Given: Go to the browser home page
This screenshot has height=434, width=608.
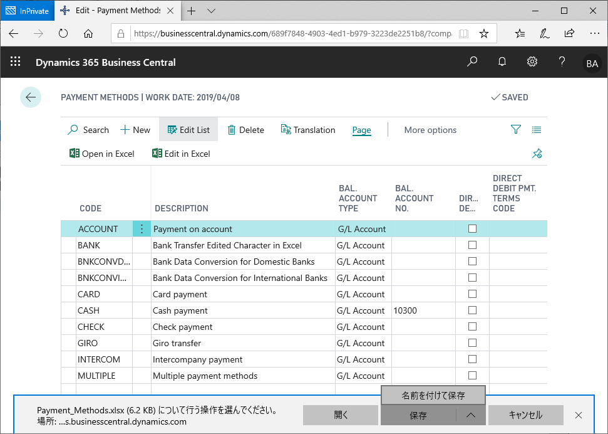Looking at the screenshot, I should point(88,33).
